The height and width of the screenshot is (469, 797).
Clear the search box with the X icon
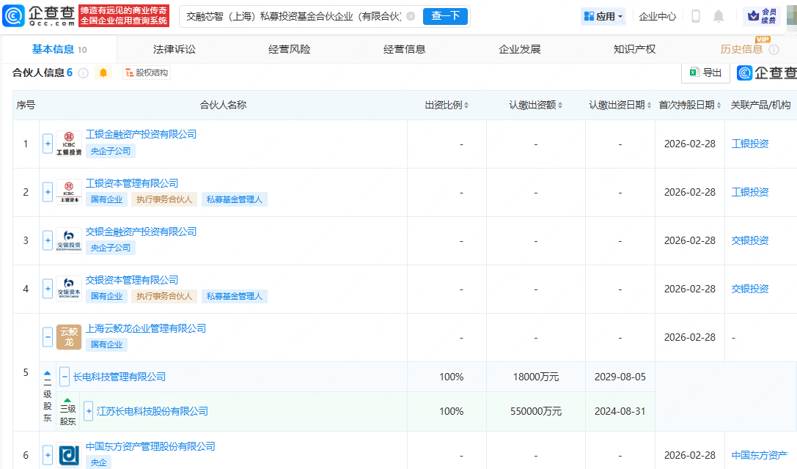click(411, 16)
